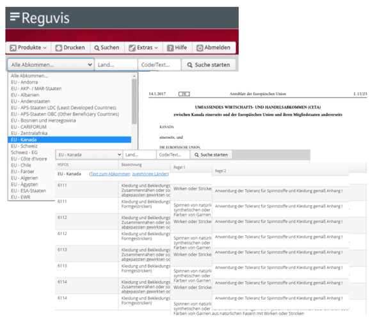Open the Extras menu
384x324 pixels.
(x=143, y=48)
